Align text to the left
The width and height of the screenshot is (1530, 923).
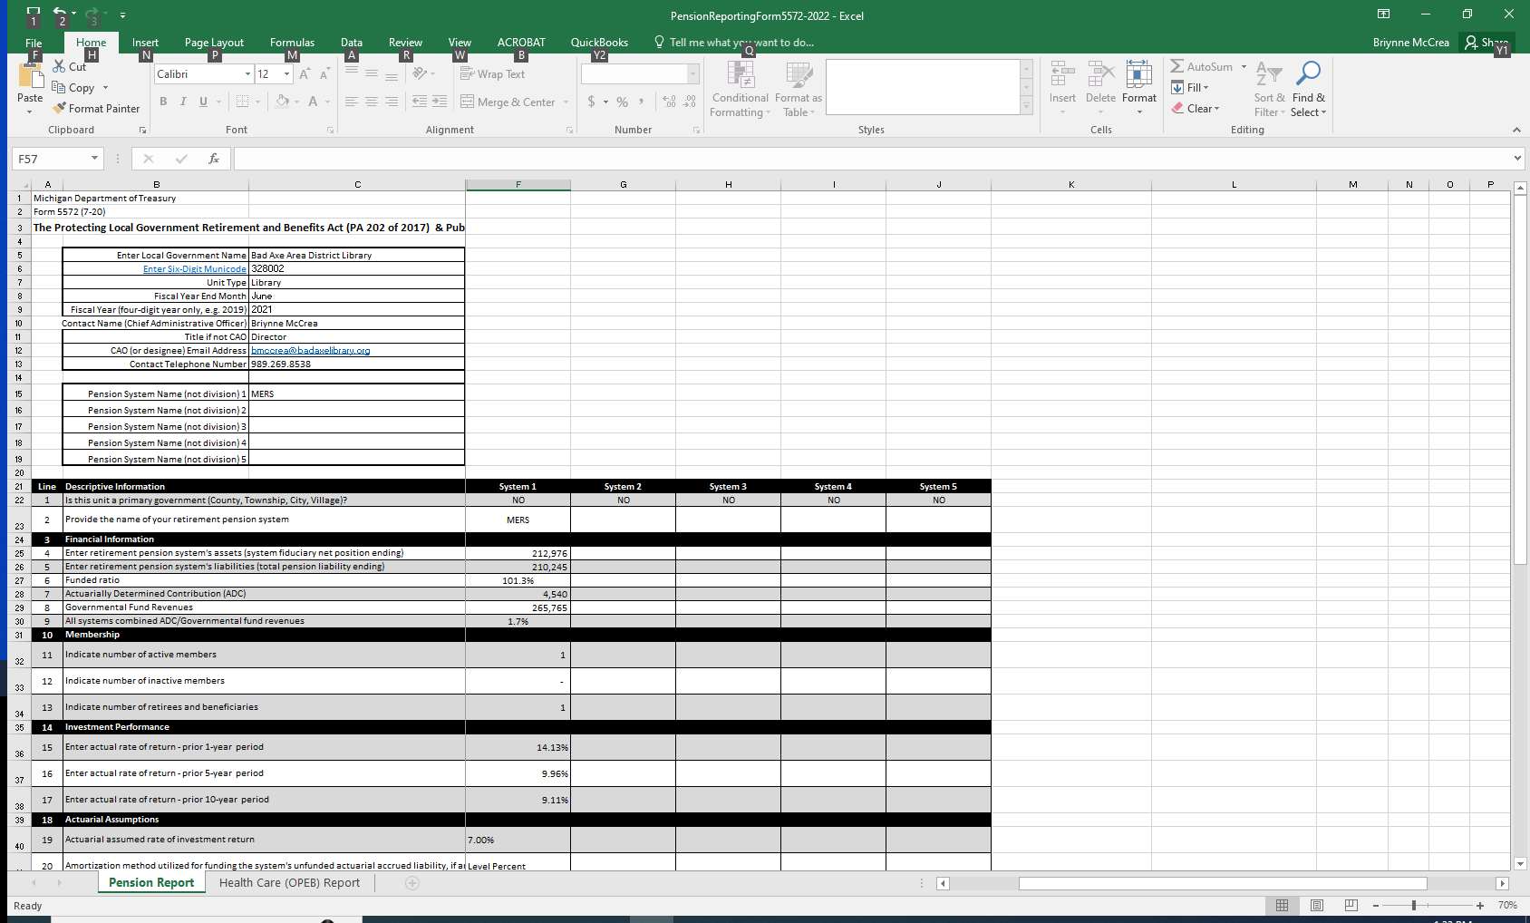352,102
